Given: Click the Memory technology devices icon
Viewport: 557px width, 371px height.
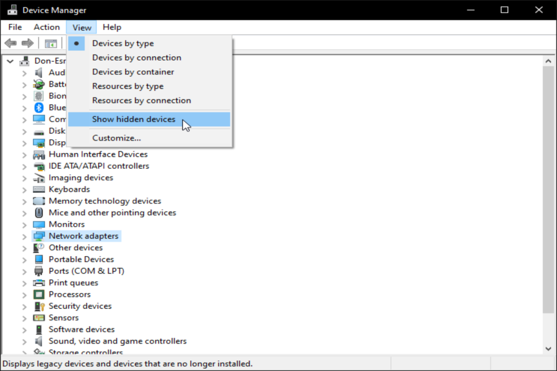Looking at the screenshot, I should pyautogui.click(x=39, y=201).
